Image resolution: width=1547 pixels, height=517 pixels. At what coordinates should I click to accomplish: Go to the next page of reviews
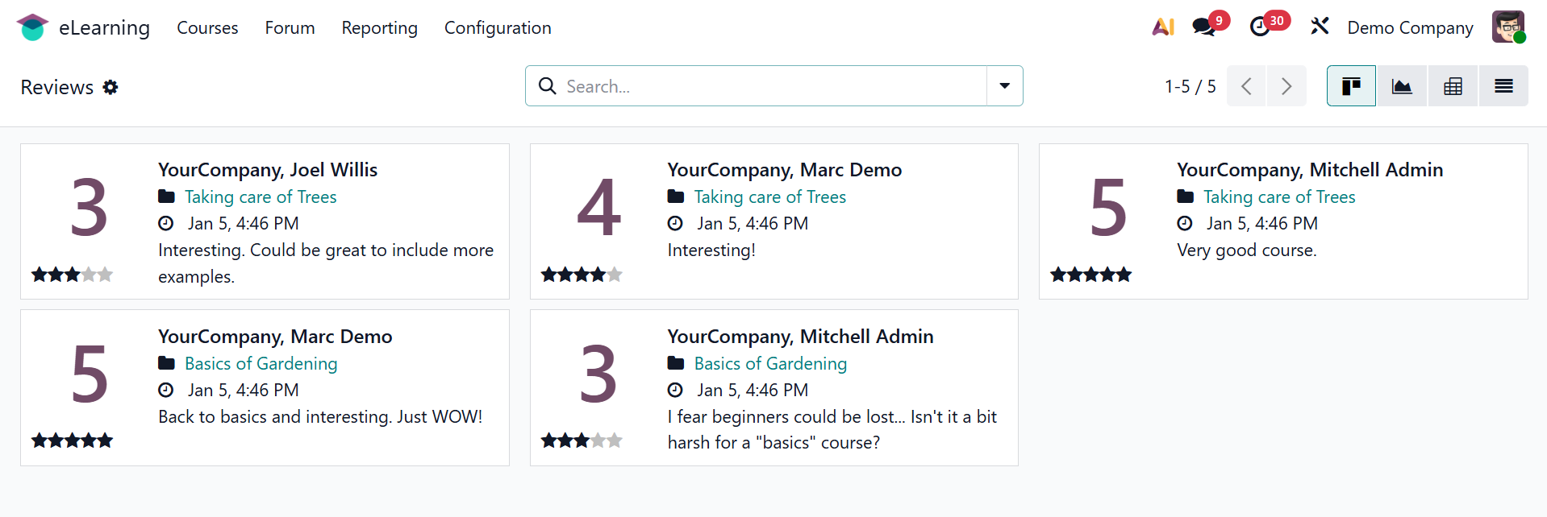coord(1286,86)
